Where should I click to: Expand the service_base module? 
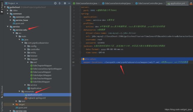[x=11, y=20]
